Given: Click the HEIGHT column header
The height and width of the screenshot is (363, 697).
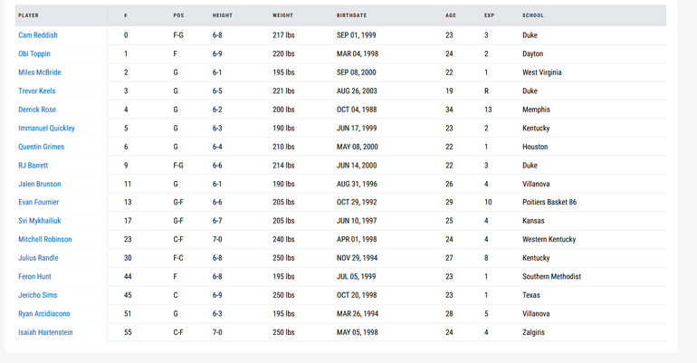Looking at the screenshot, I should point(223,15).
